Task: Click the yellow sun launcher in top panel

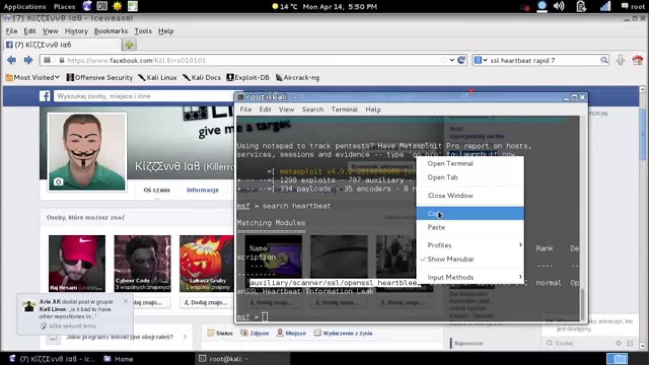Action: (x=117, y=7)
